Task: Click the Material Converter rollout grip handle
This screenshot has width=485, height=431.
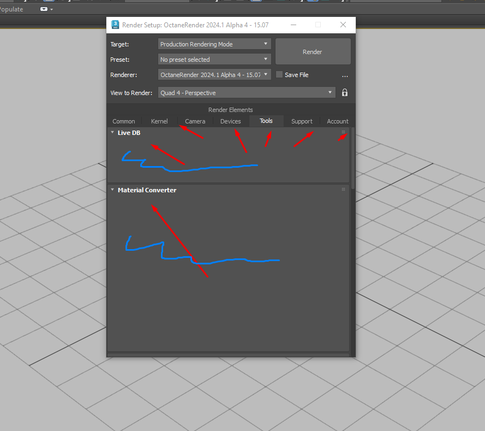Action: pyautogui.click(x=343, y=189)
